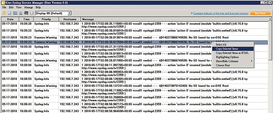The image size is (273, 113).
Task: Select the Syslog.Info row at 10:09:04
Action: click(135, 67)
